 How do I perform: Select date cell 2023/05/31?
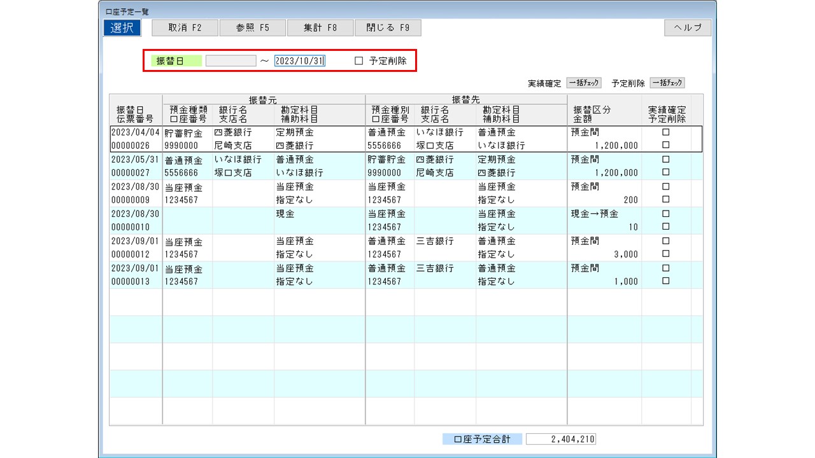click(135, 160)
